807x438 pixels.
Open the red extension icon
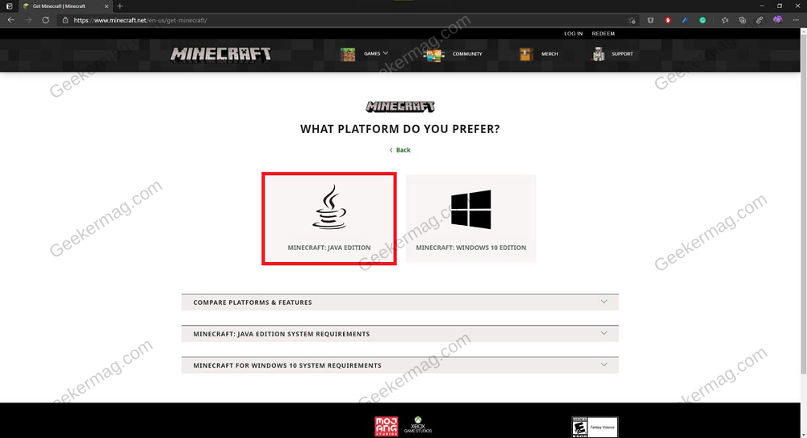pyautogui.click(x=668, y=20)
